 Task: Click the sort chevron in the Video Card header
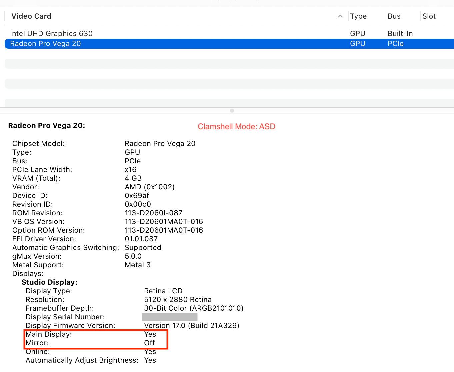[x=340, y=16]
